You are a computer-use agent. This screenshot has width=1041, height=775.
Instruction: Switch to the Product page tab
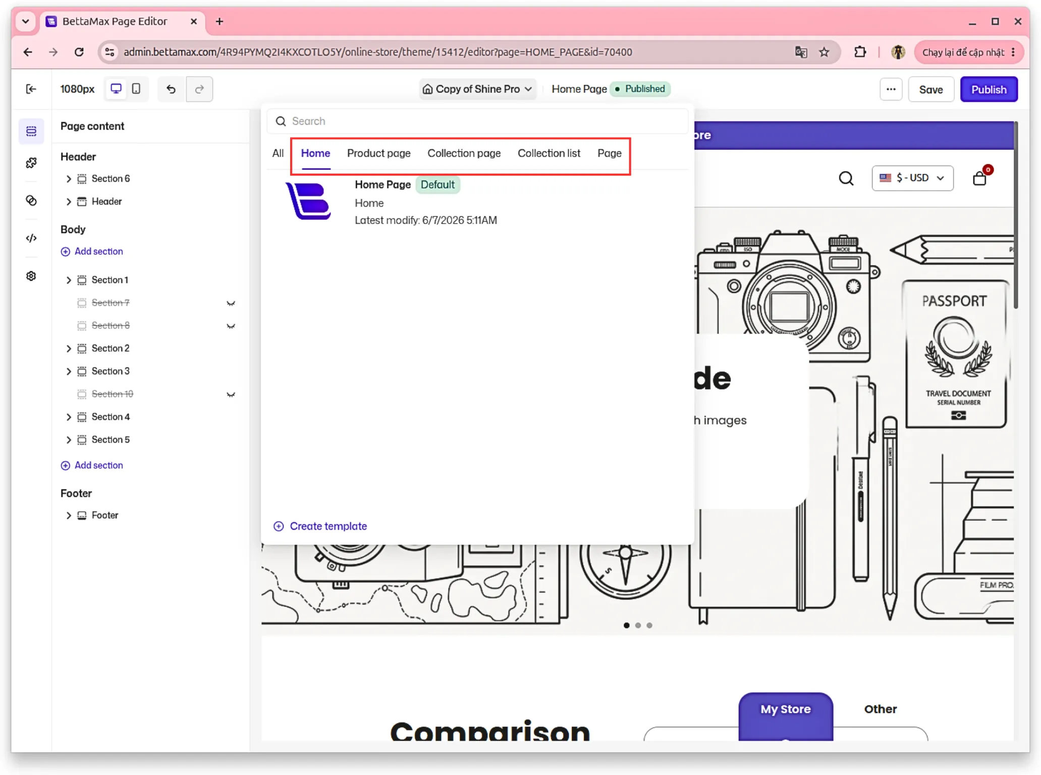pos(378,153)
